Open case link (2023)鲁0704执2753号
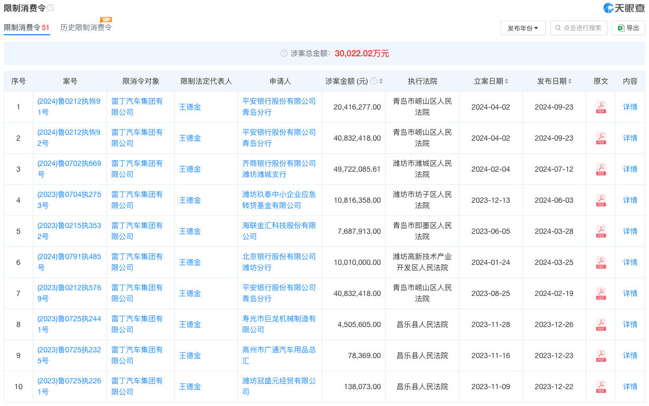The image size is (649, 406). click(x=69, y=200)
